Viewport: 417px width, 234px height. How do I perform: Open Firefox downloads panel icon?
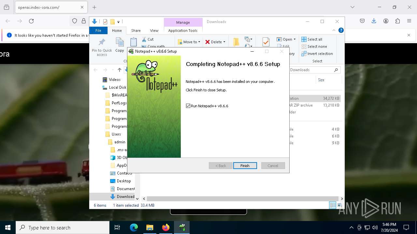click(x=374, y=21)
